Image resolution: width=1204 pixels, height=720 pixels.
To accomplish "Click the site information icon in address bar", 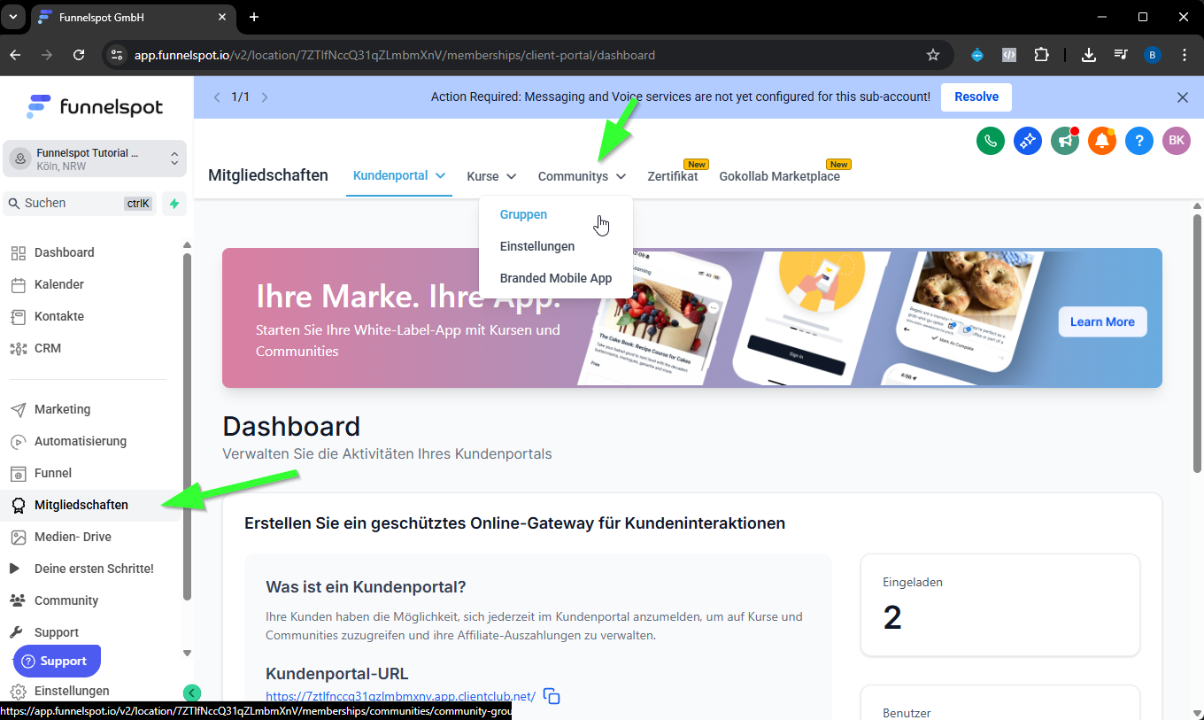I will (116, 55).
